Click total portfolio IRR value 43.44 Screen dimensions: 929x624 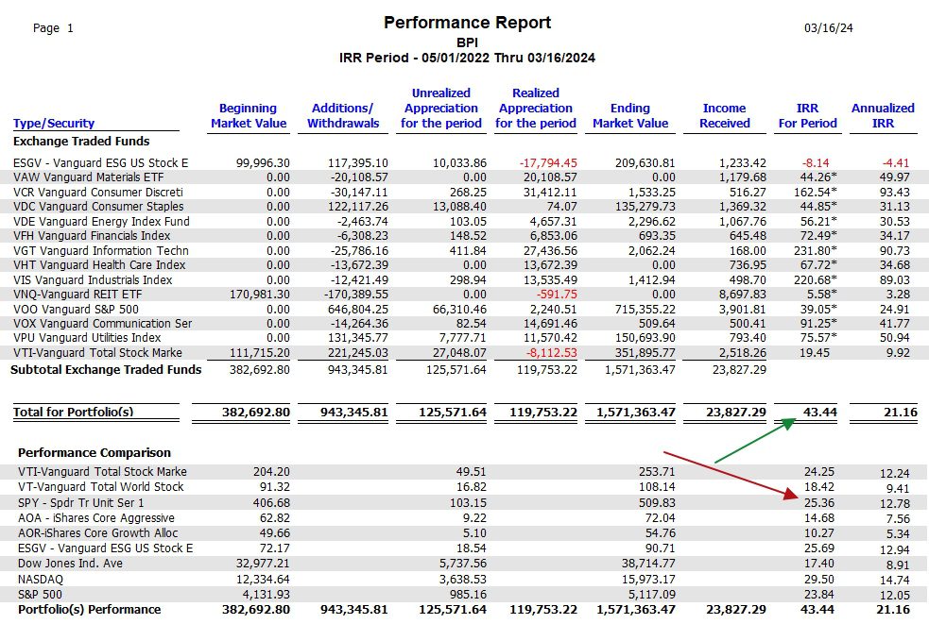coord(820,412)
